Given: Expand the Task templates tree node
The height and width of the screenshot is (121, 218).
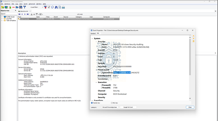Looking at the screenshot, I should click(x=2, y=21).
